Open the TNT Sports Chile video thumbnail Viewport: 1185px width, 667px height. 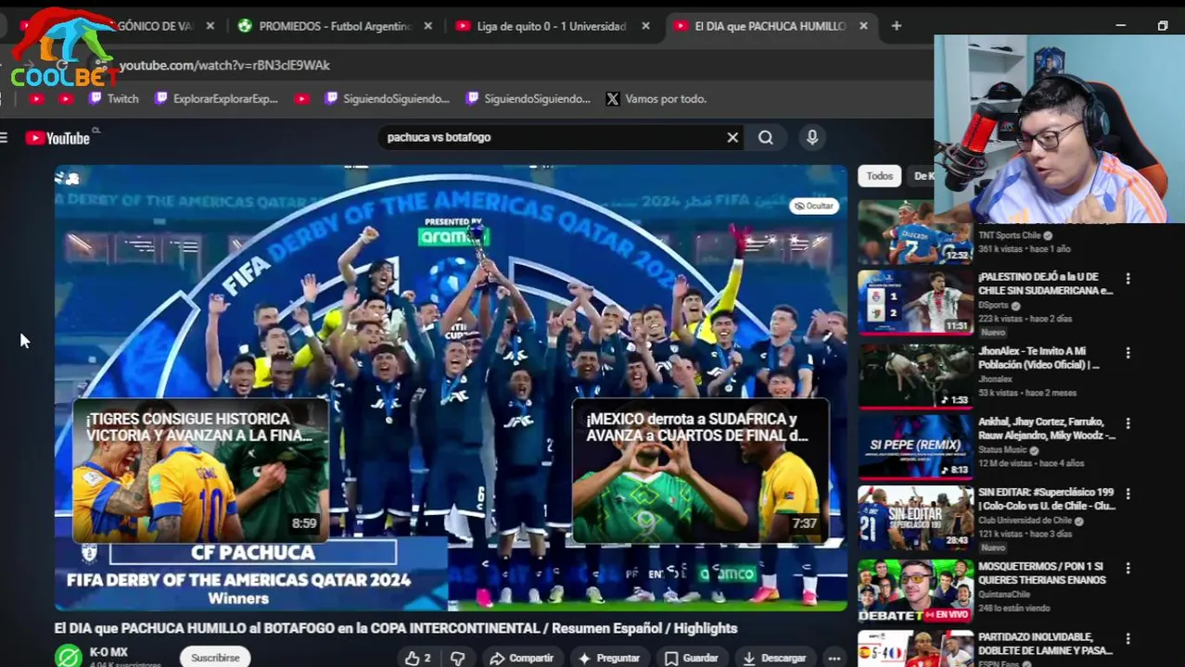(915, 232)
